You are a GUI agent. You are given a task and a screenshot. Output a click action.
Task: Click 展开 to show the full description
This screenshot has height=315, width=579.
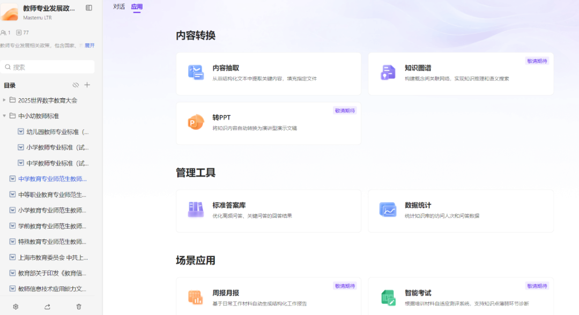point(90,46)
